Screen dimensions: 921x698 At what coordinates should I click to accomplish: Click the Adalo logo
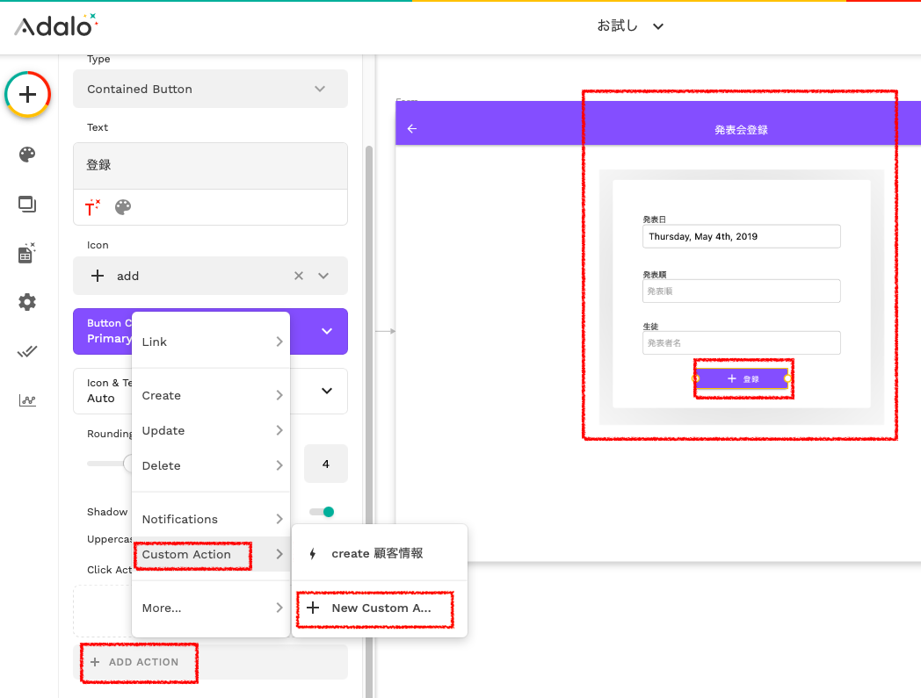tap(55, 25)
